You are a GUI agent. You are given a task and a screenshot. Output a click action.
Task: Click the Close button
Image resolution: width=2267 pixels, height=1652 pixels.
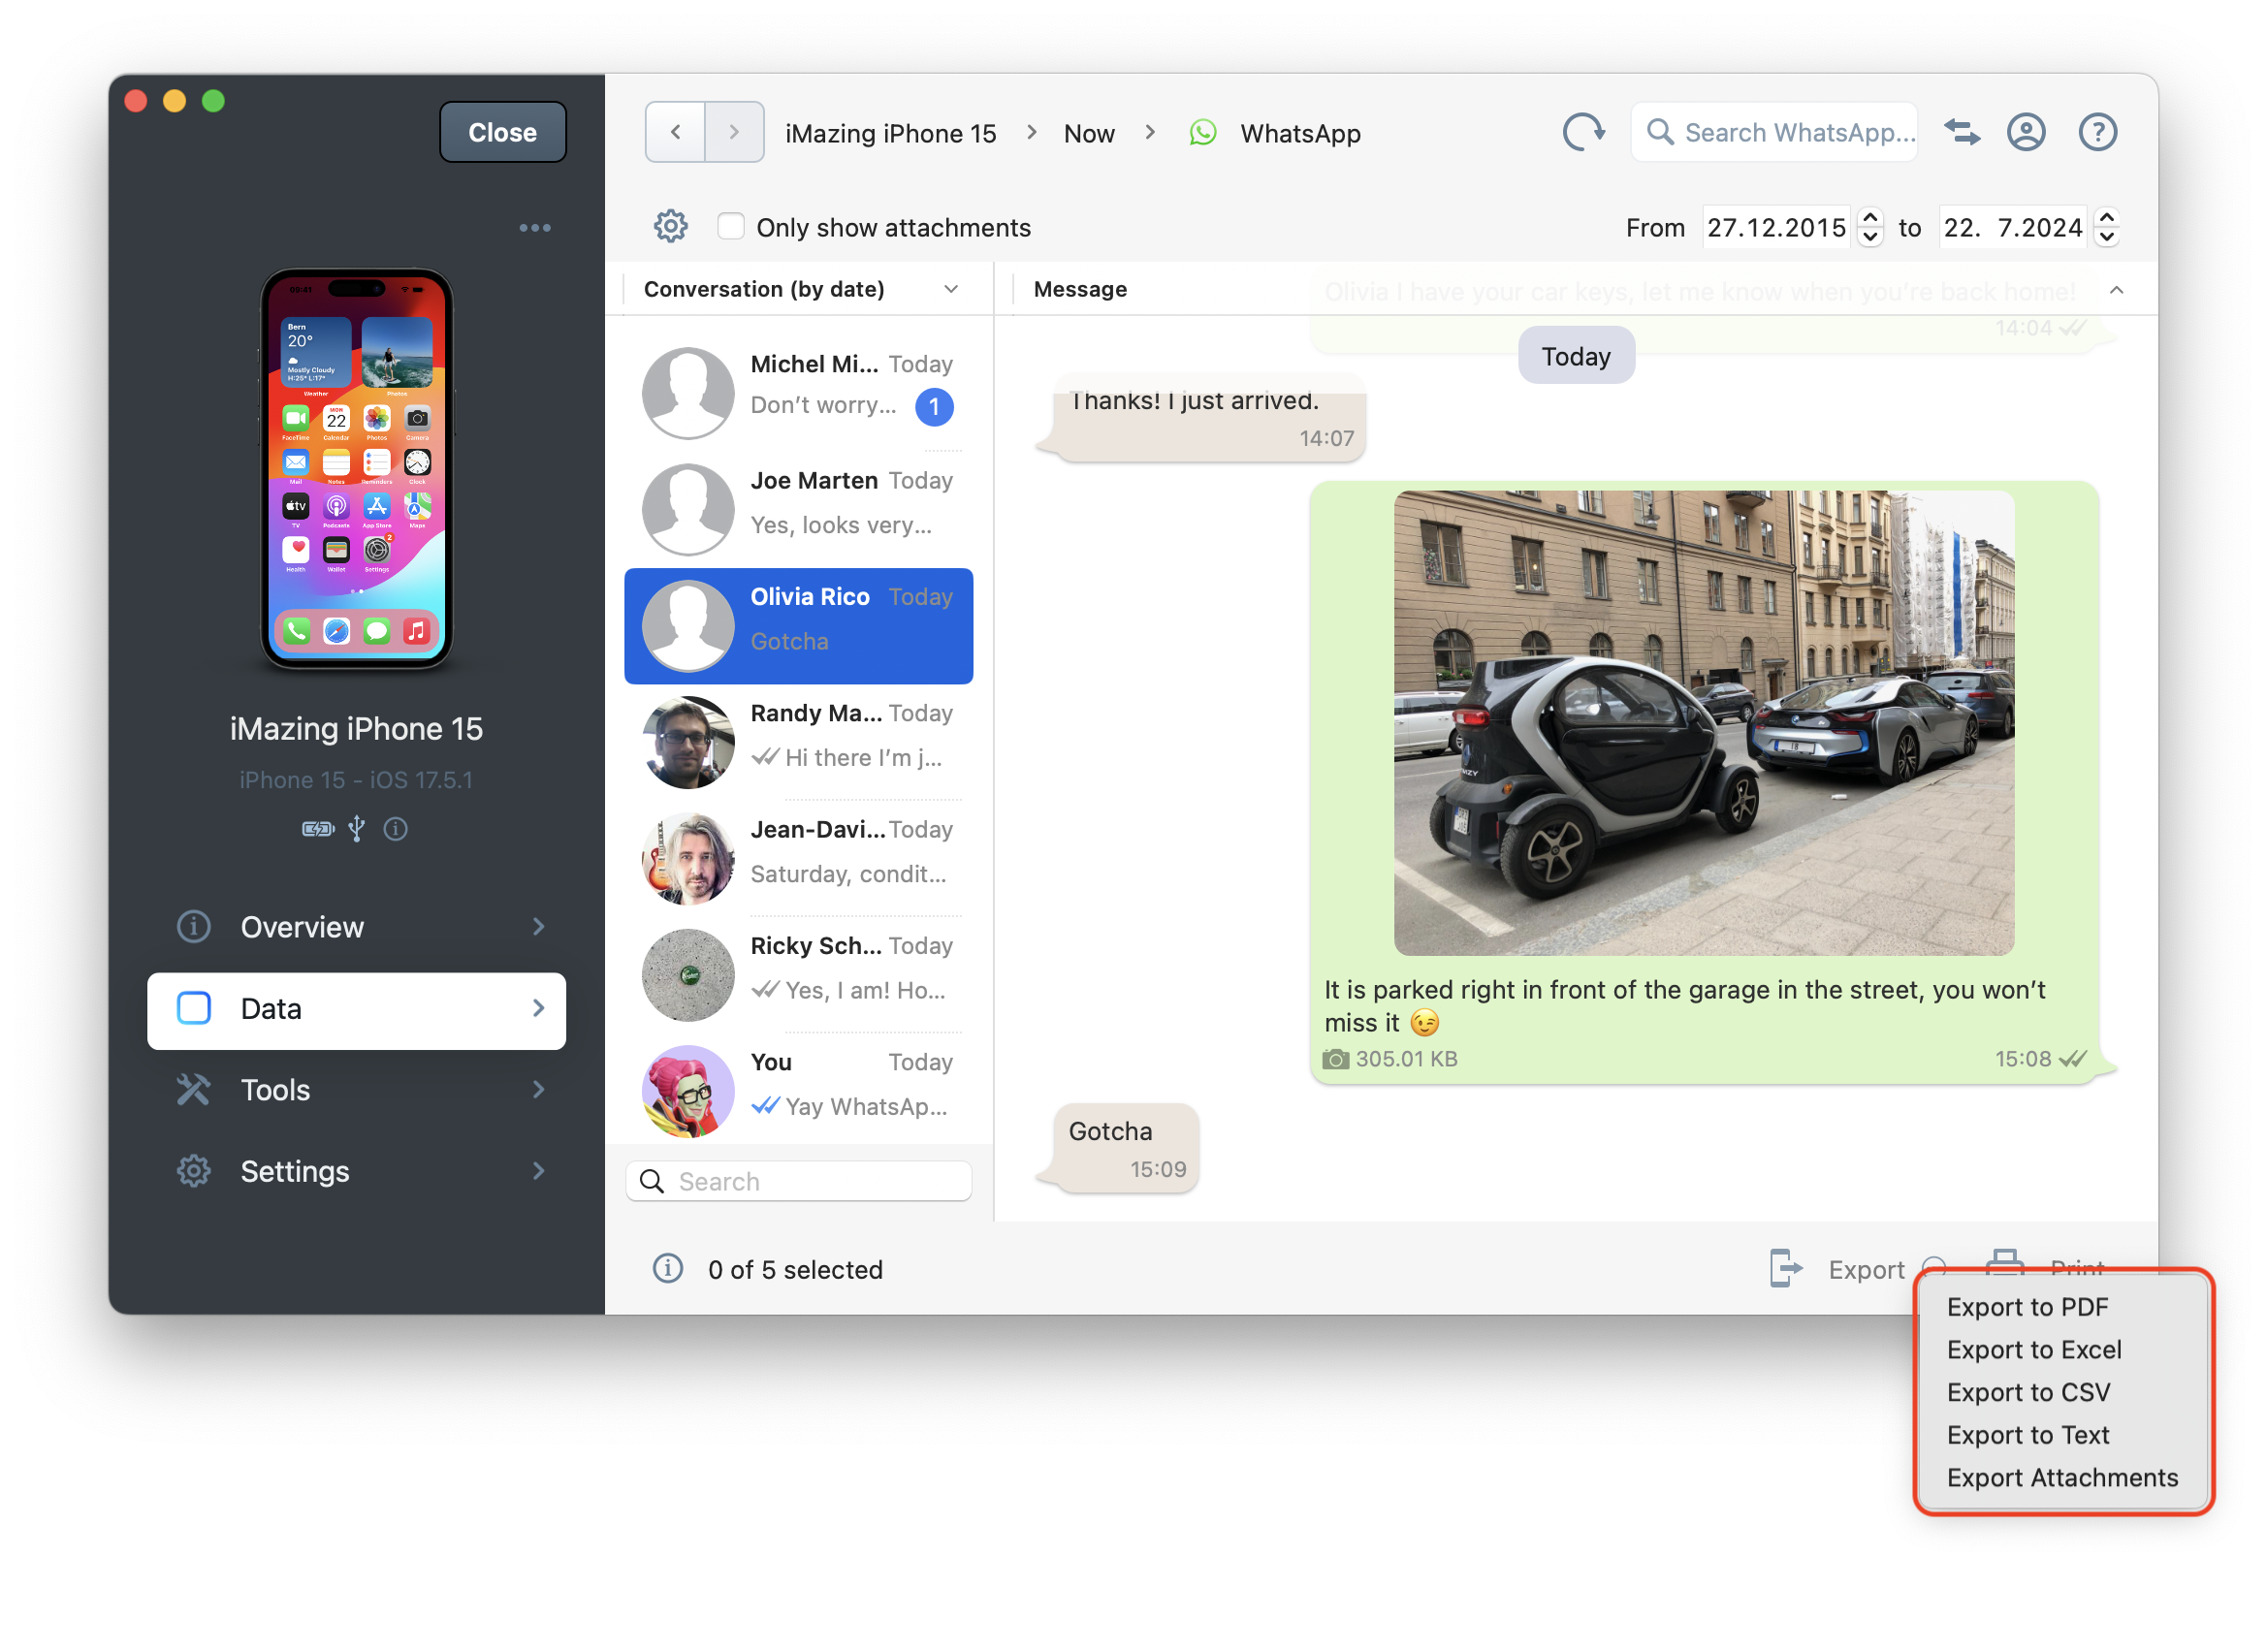coord(502,132)
